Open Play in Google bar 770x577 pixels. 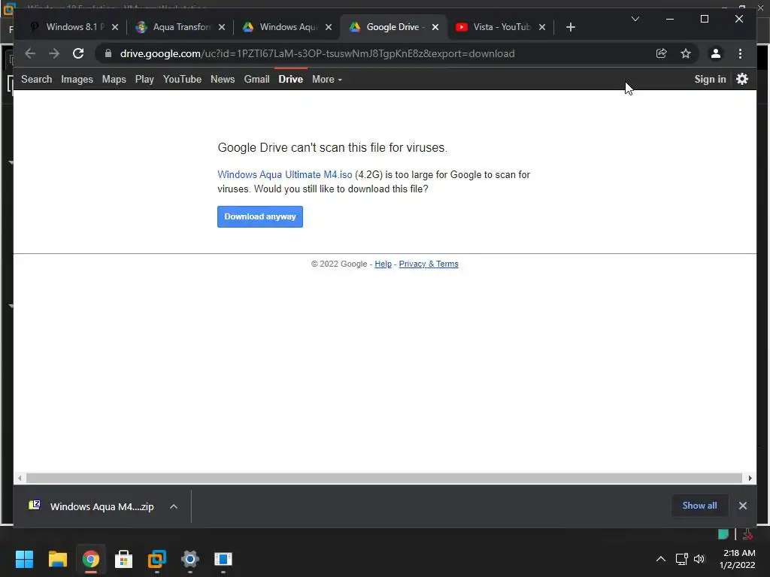[x=144, y=79]
